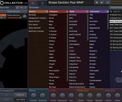Click the Filter Resonance knob

pyautogui.click(x=62, y=96)
